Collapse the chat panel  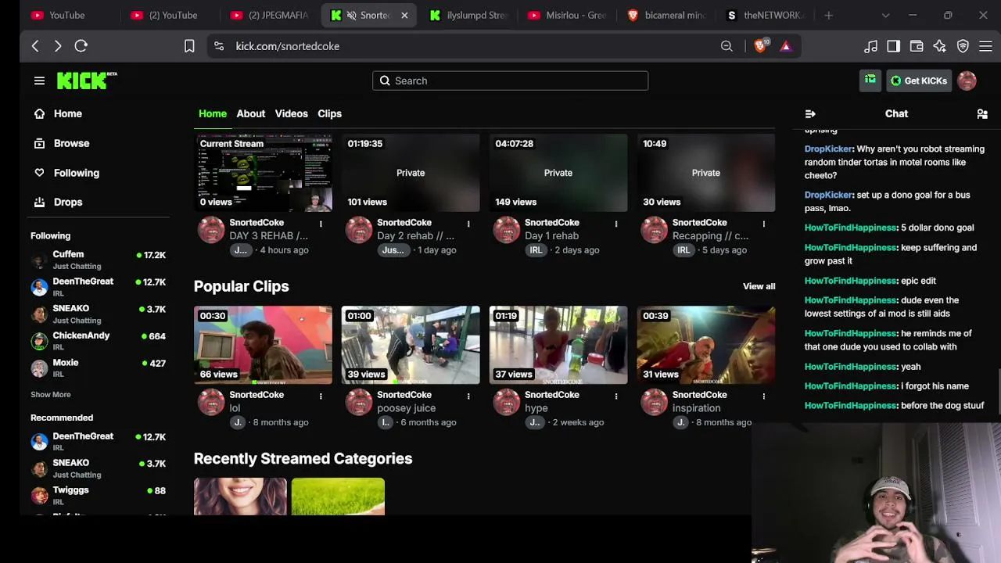810,113
